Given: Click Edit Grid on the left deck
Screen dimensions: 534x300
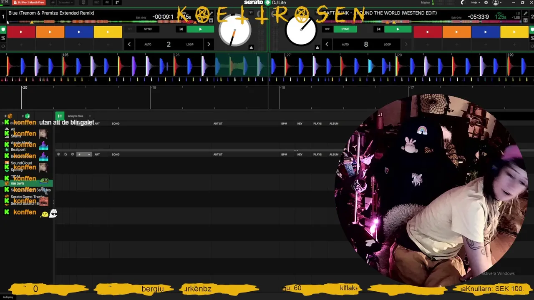Looking at the screenshot, I should [x=141, y=17].
